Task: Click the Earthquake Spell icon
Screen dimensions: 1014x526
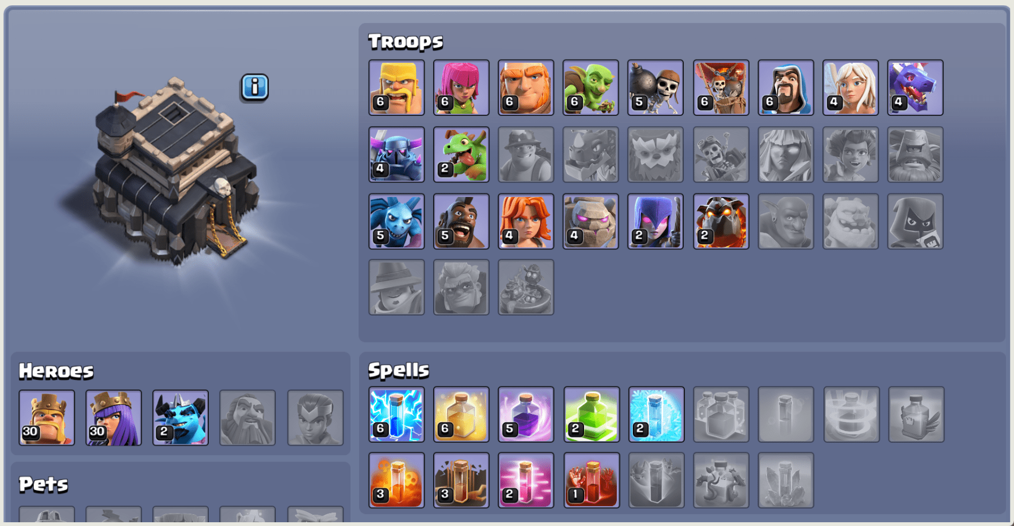Action: [461, 480]
